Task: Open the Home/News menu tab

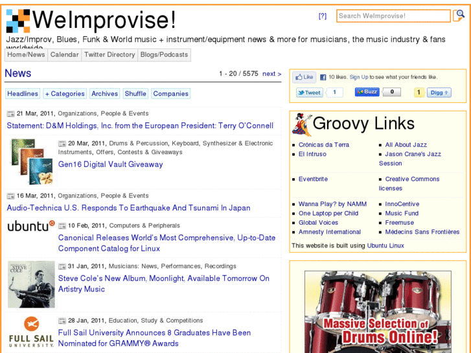Action: click(x=26, y=54)
